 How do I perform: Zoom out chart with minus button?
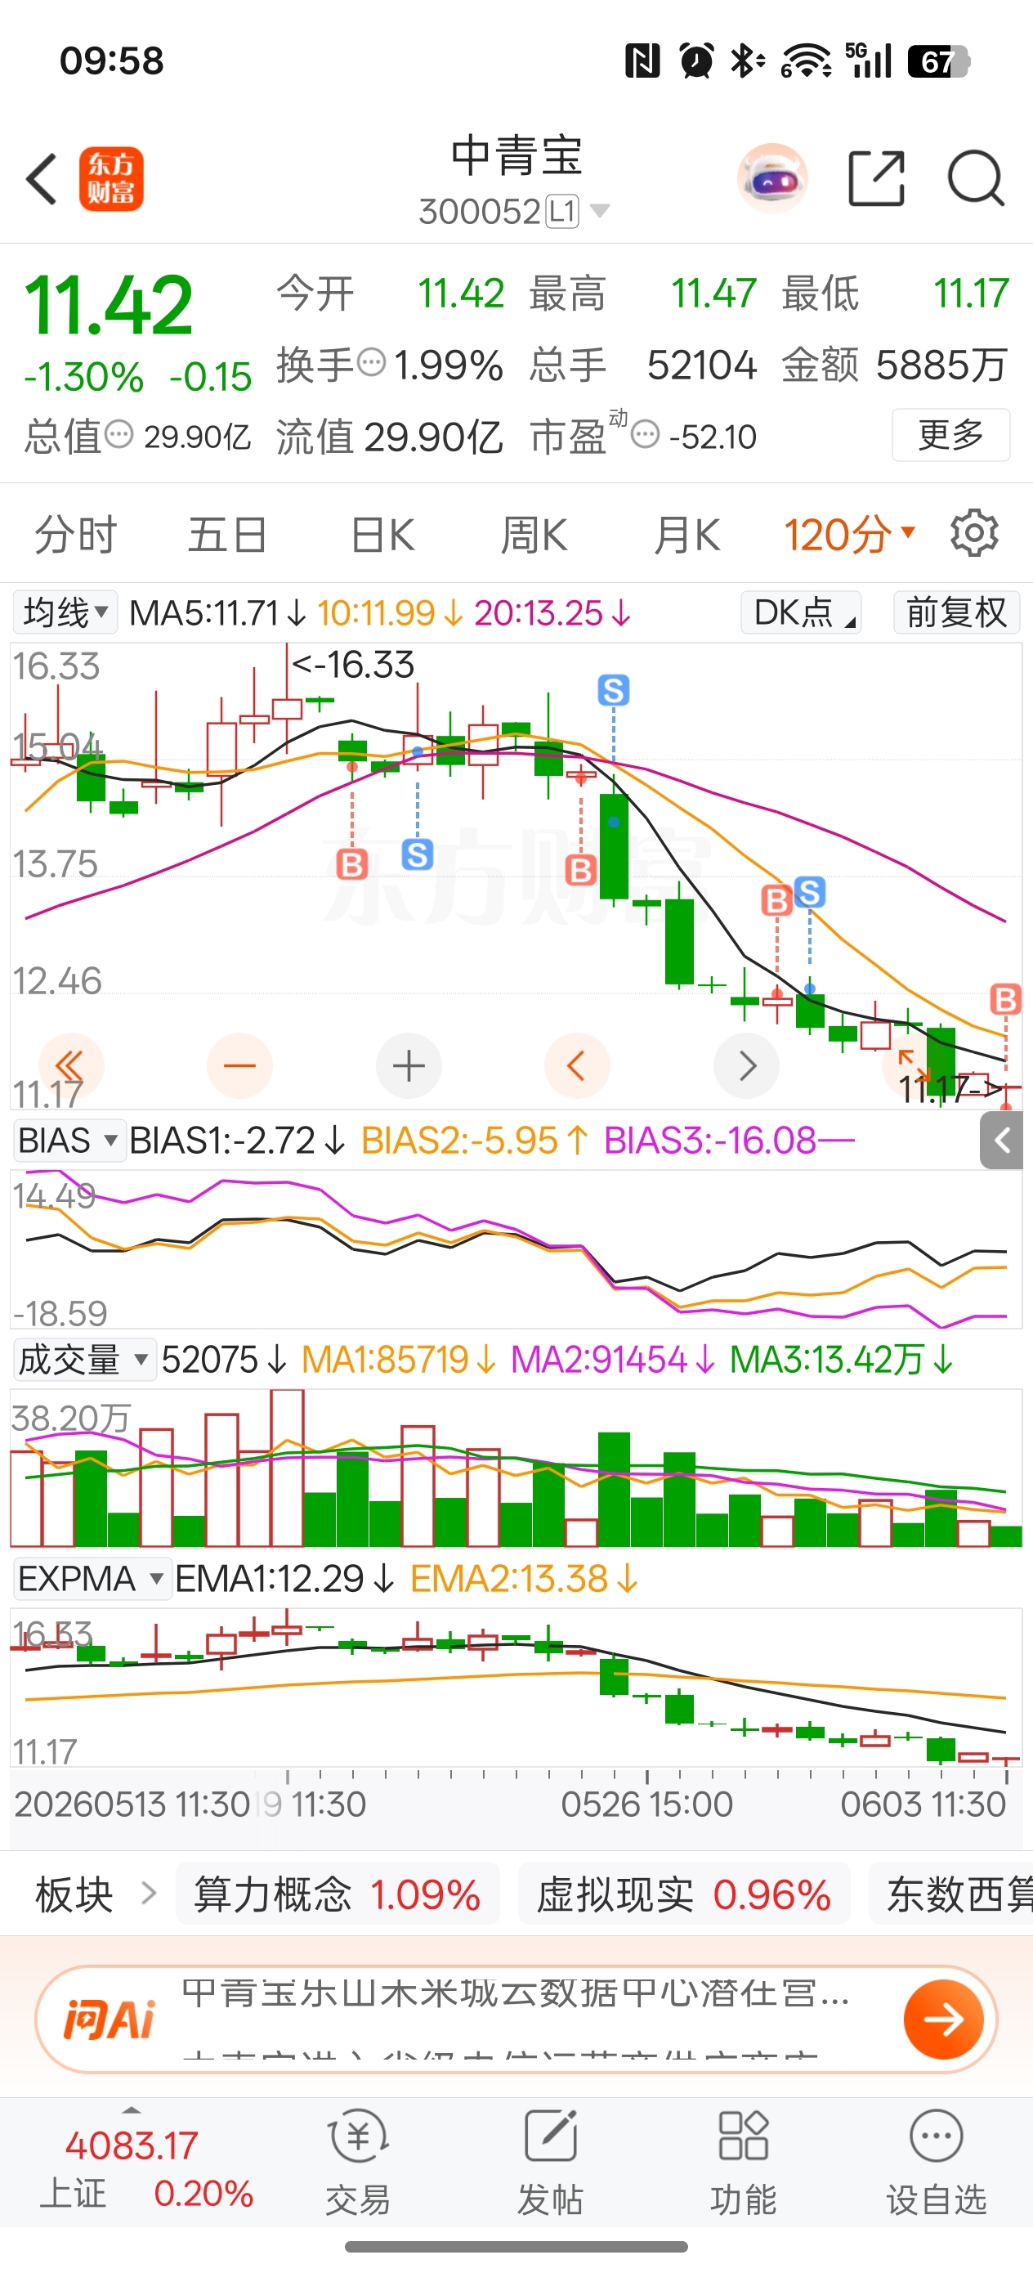point(239,1066)
